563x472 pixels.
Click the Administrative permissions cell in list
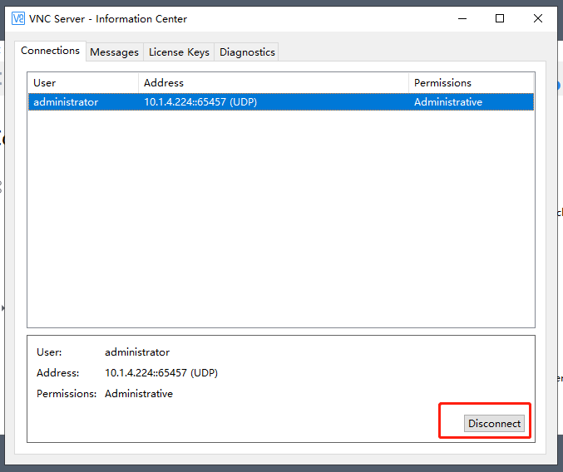point(448,102)
